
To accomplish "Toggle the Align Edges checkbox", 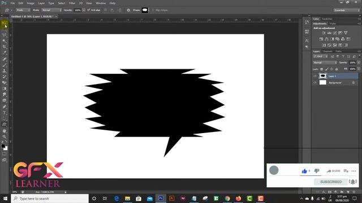I will (x=153, y=10).
